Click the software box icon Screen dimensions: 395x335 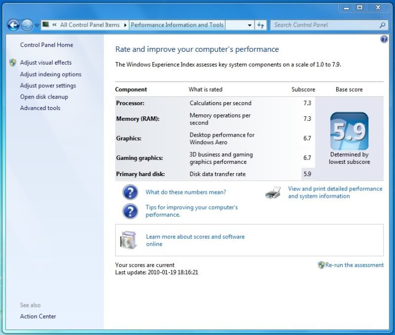coord(129,240)
